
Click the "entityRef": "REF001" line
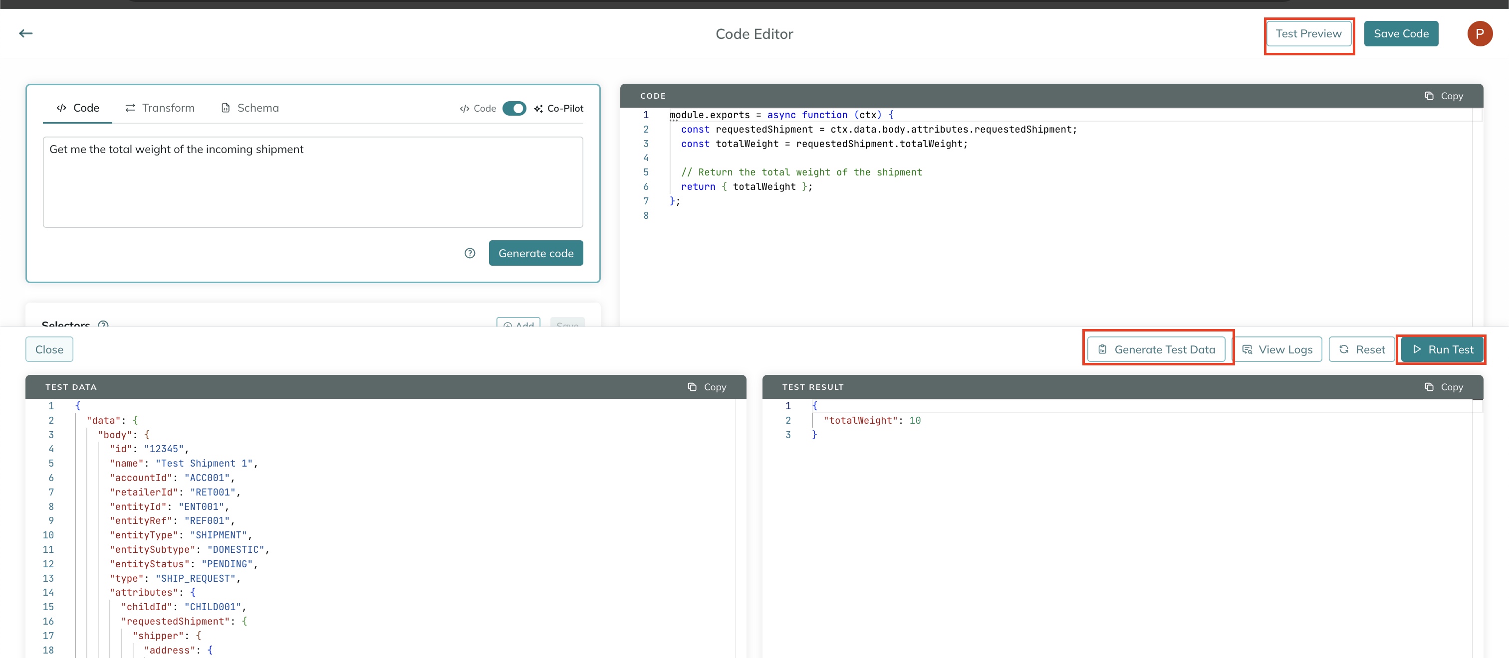[x=172, y=520]
